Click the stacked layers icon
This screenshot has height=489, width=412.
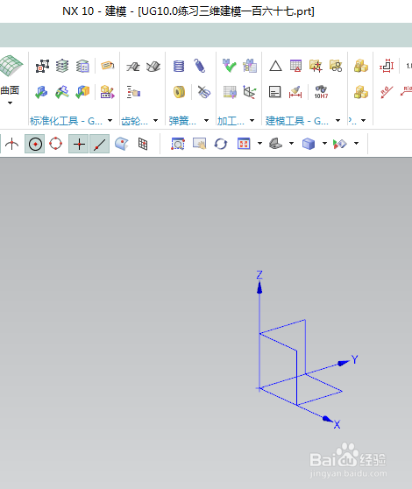point(62,66)
